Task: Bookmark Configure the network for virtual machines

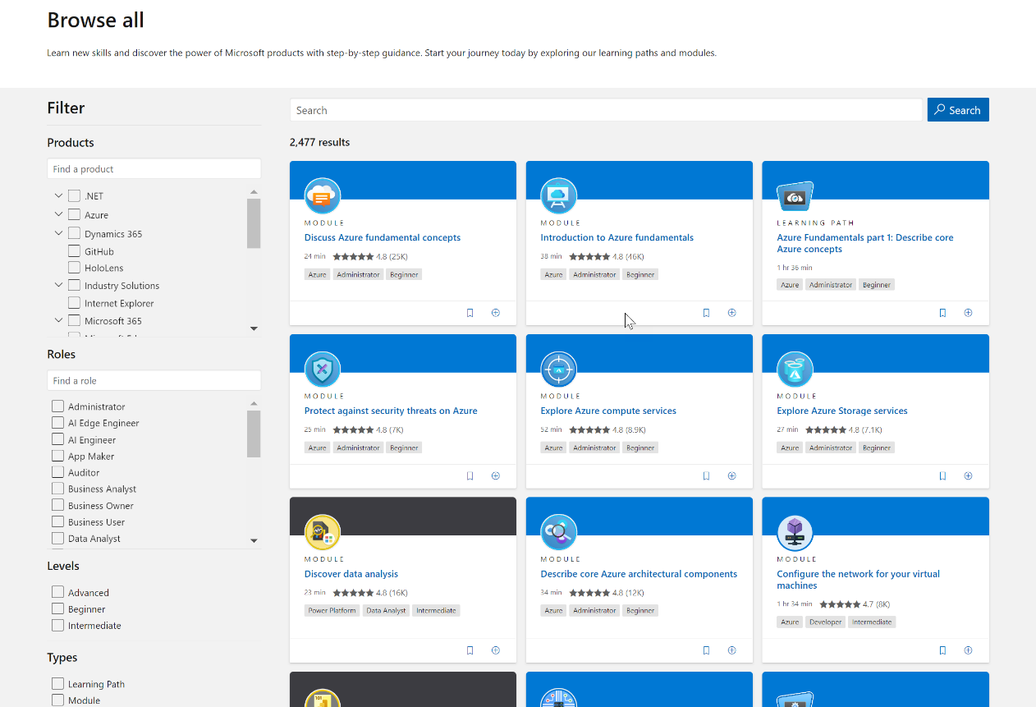Action: pyautogui.click(x=942, y=650)
